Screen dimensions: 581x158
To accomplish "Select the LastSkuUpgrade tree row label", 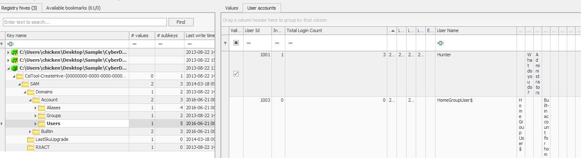I will 52,139.
